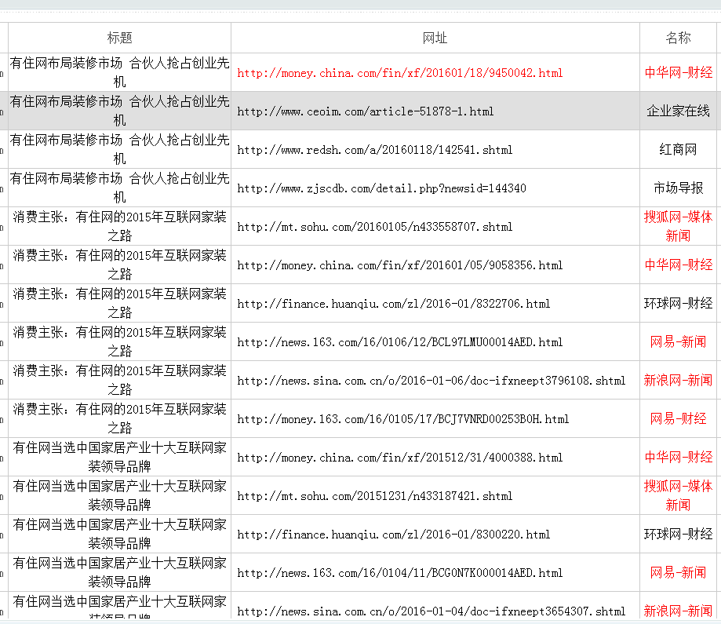Select 消费主张 title in the BCL97LMU00014AED row

pos(119,342)
